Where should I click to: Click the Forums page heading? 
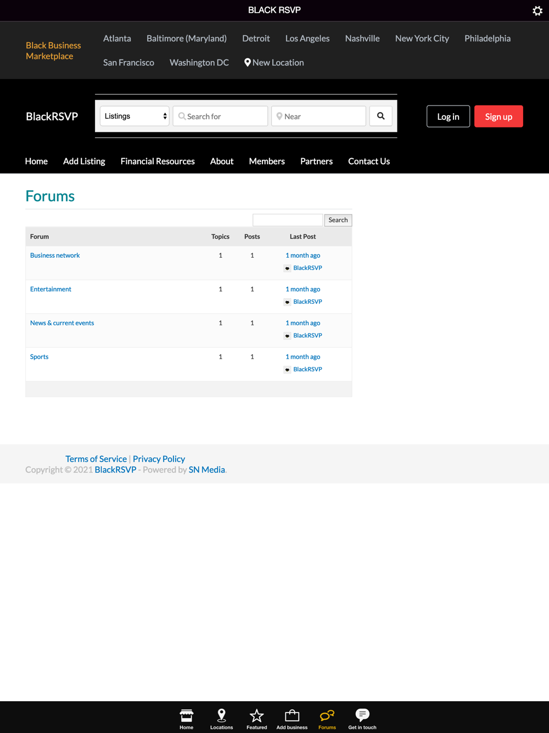coord(50,196)
